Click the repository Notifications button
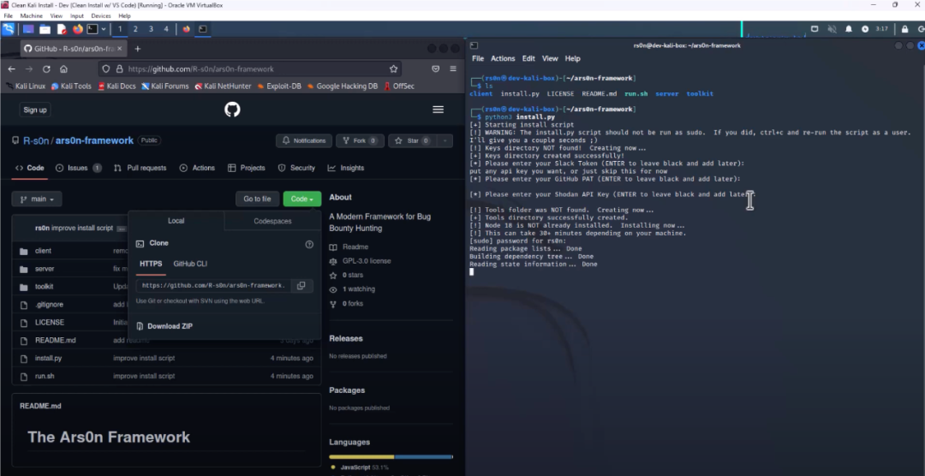This screenshot has height=476, width=925. coord(304,141)
